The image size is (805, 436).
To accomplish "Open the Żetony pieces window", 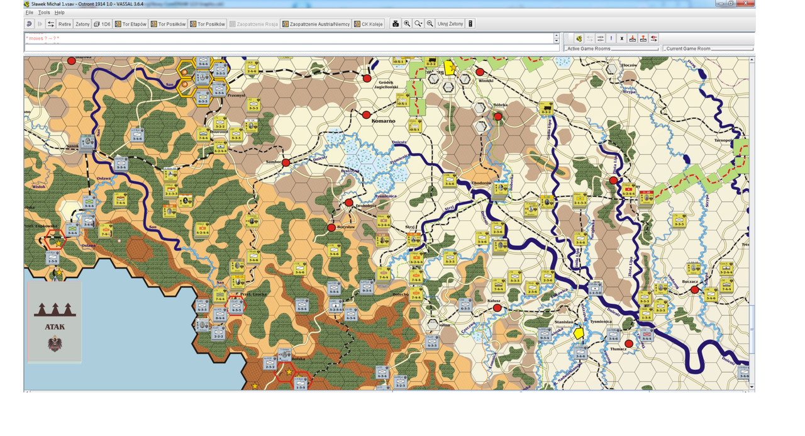I will coord(82,24).
